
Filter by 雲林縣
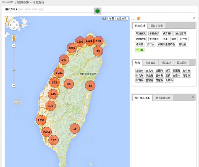coord(159,76)
